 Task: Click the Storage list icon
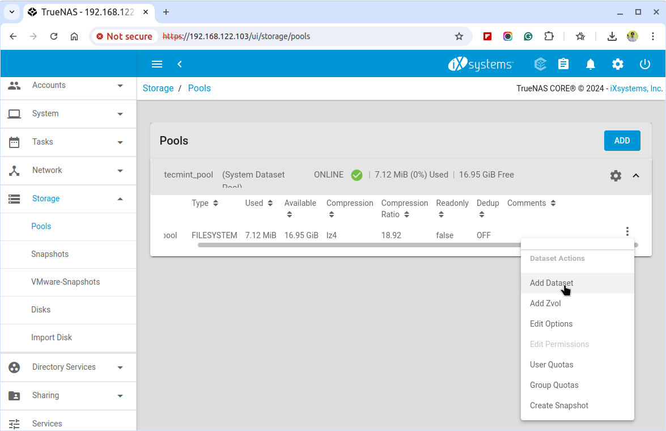[14, 199]
